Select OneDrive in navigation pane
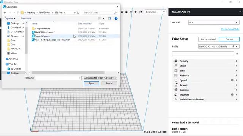The width and height of the screenshot is (243, 136). [14, 59]
